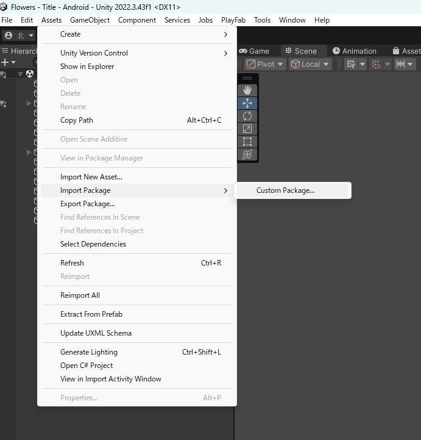Switch to the Game tab

(x=254, y=51)
